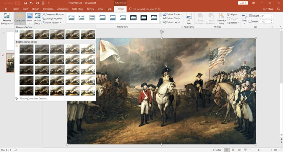This screenshot has height=152, width=283.
Task: Toggle the Notes pane
Action: 217,150
